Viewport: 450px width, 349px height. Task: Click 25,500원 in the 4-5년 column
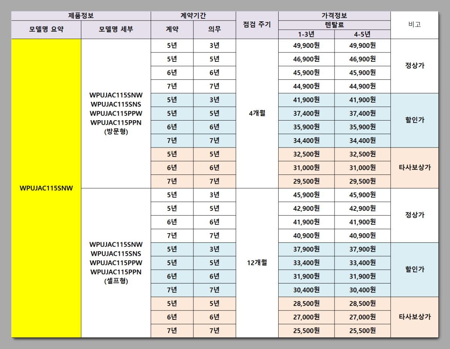point(362,331)
